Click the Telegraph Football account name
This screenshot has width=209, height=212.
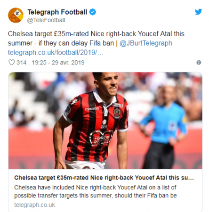tap(57, 12)
